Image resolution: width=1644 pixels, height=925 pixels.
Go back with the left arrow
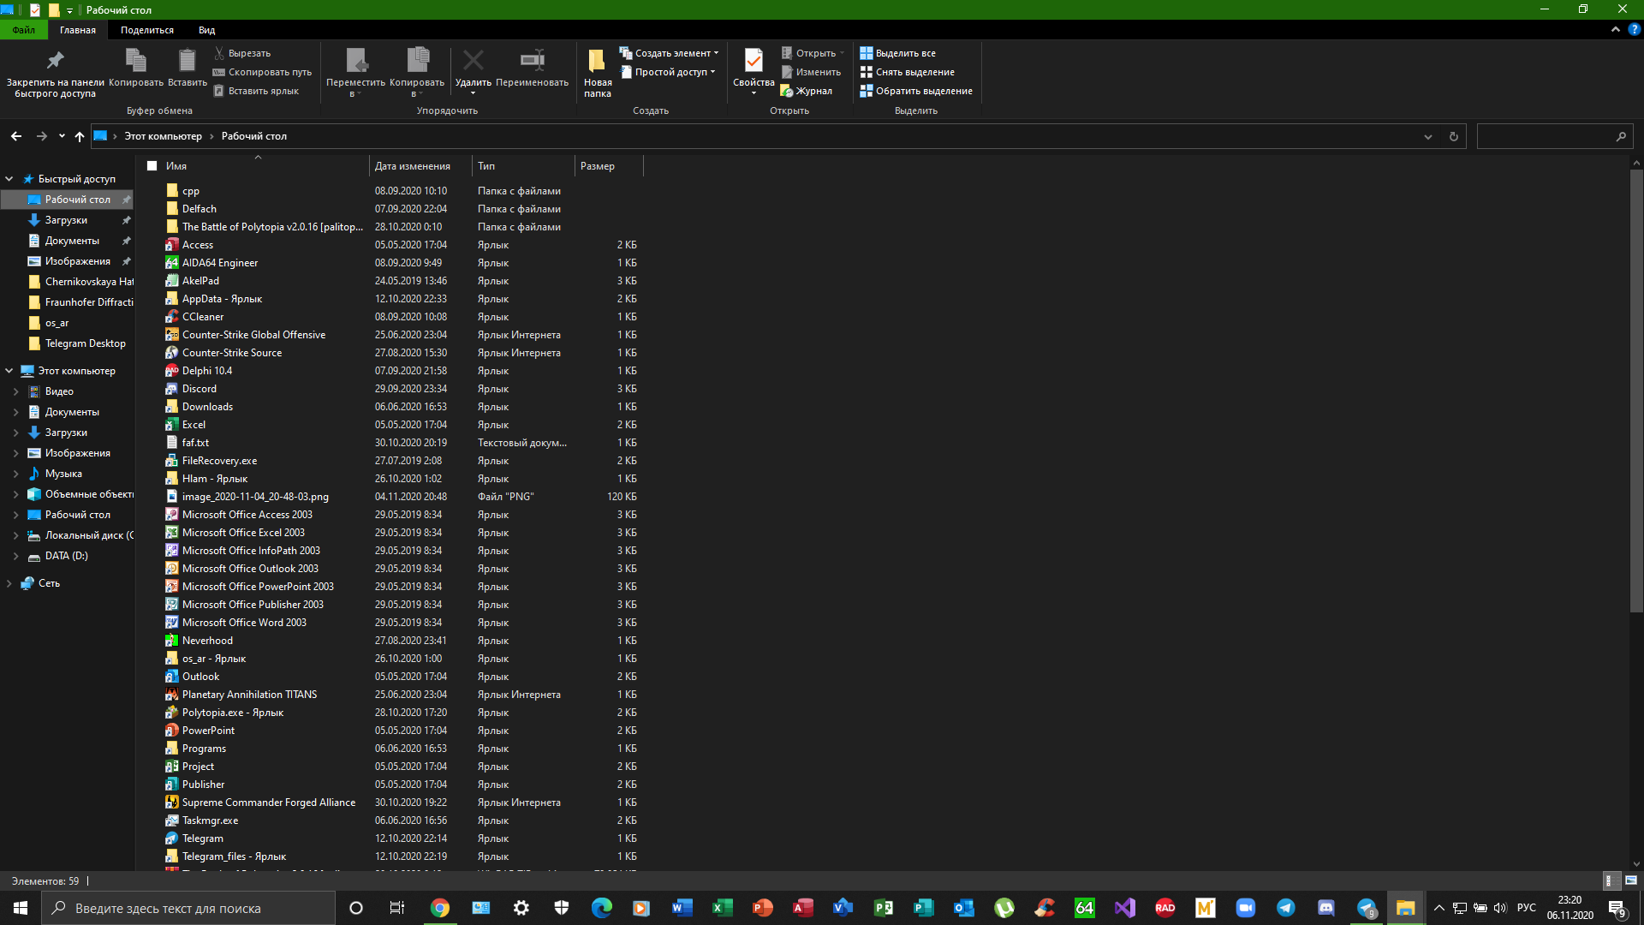pyautogui.click(x=16, y=136)
